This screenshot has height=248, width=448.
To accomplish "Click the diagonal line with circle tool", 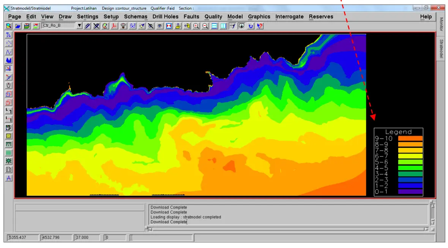I will (9, 77).
